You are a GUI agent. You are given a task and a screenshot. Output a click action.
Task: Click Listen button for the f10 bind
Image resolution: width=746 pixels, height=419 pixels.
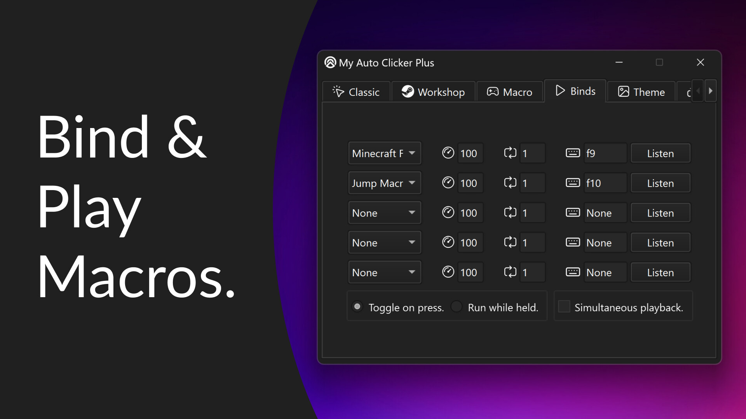661,183
